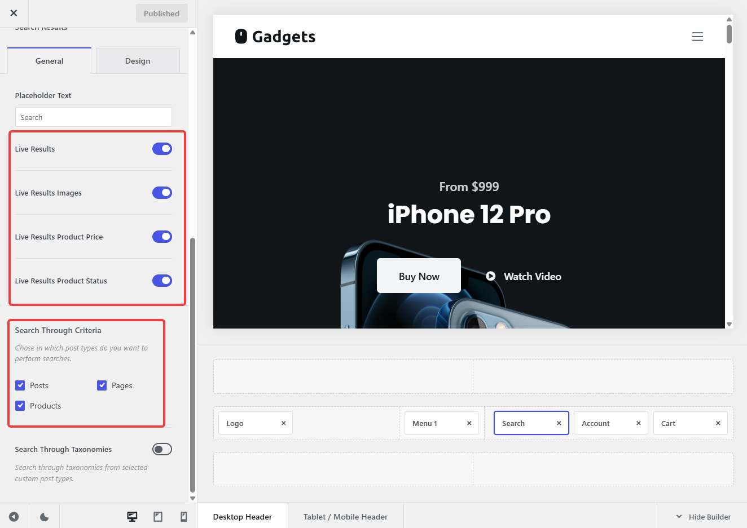Uncheck the Products checkbox

pyautogui.click(x=20, y=406)
